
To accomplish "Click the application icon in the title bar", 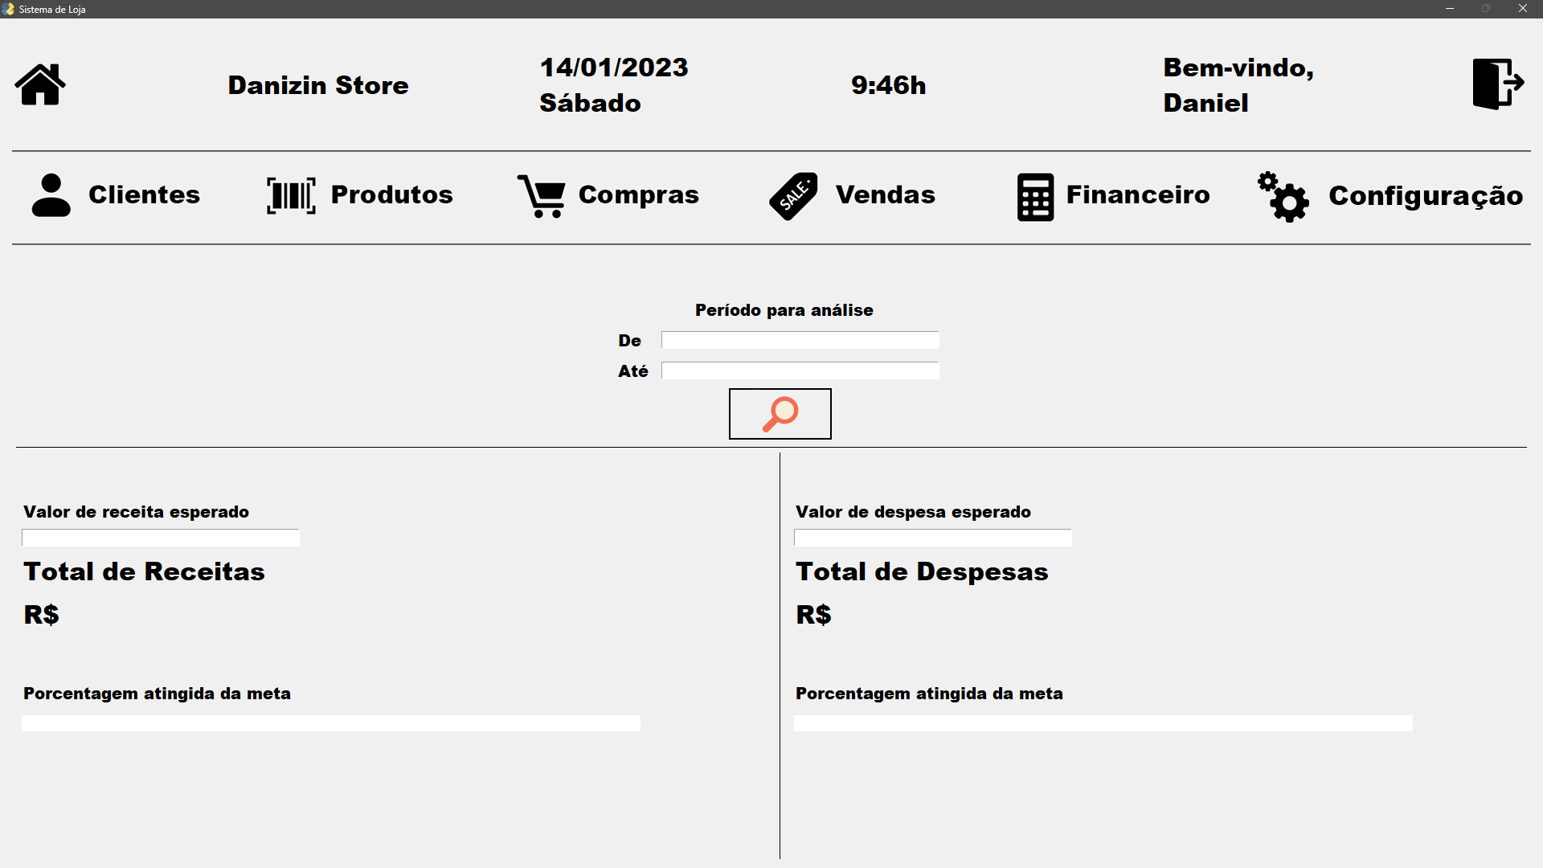I will (x=9, y=9).
